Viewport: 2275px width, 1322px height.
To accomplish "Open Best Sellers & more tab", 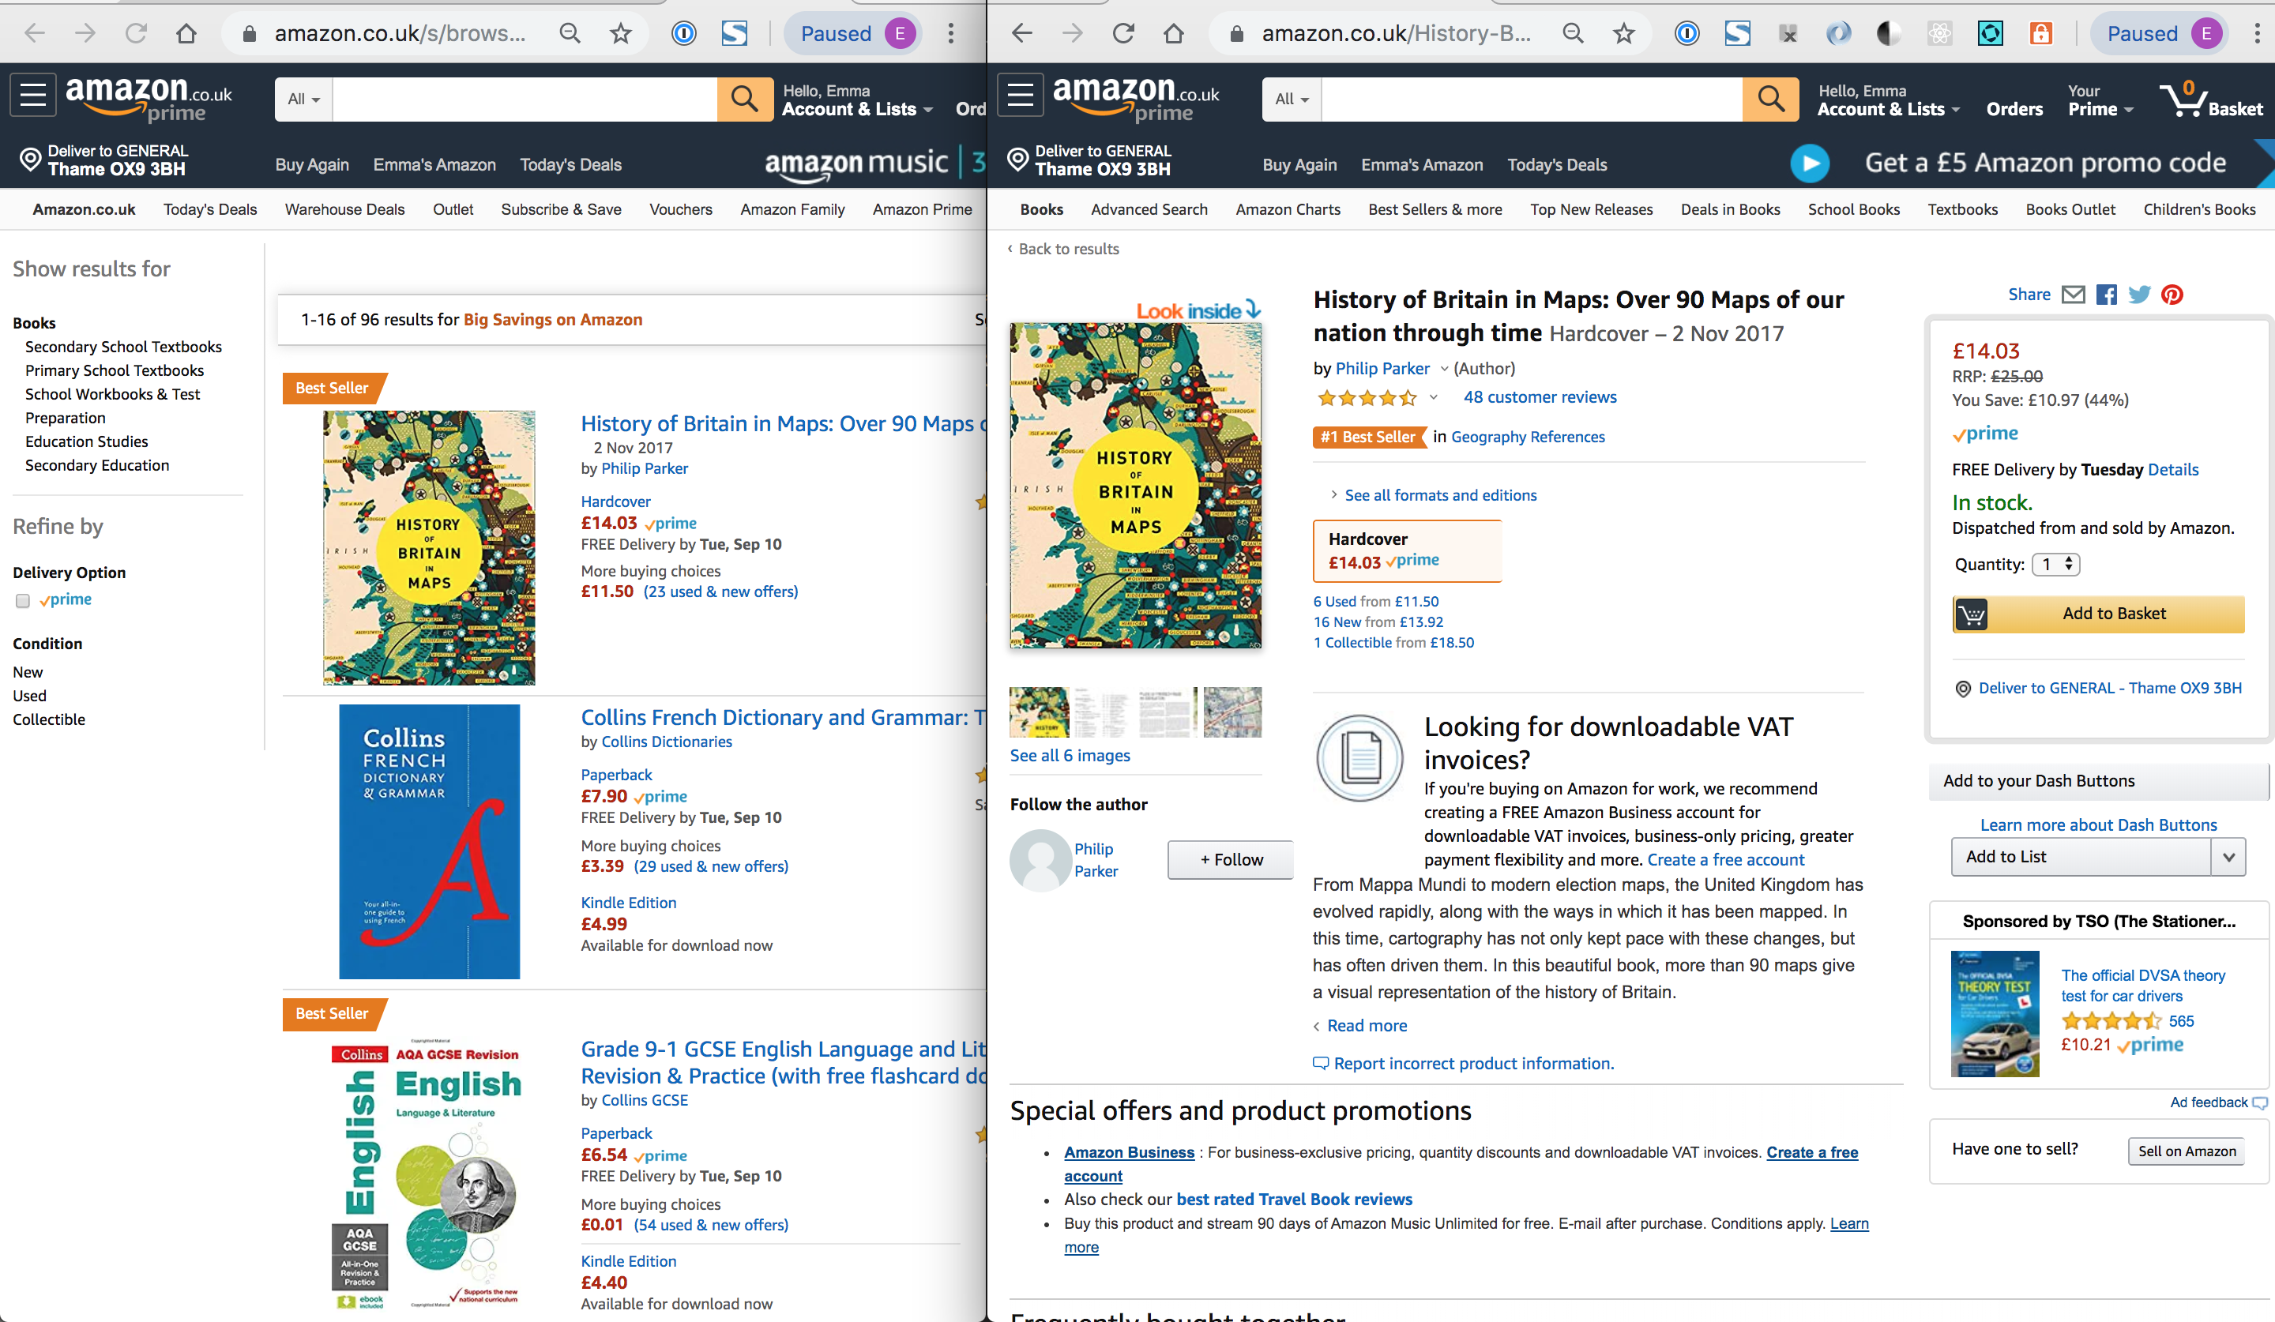I will click(1435, 209).
